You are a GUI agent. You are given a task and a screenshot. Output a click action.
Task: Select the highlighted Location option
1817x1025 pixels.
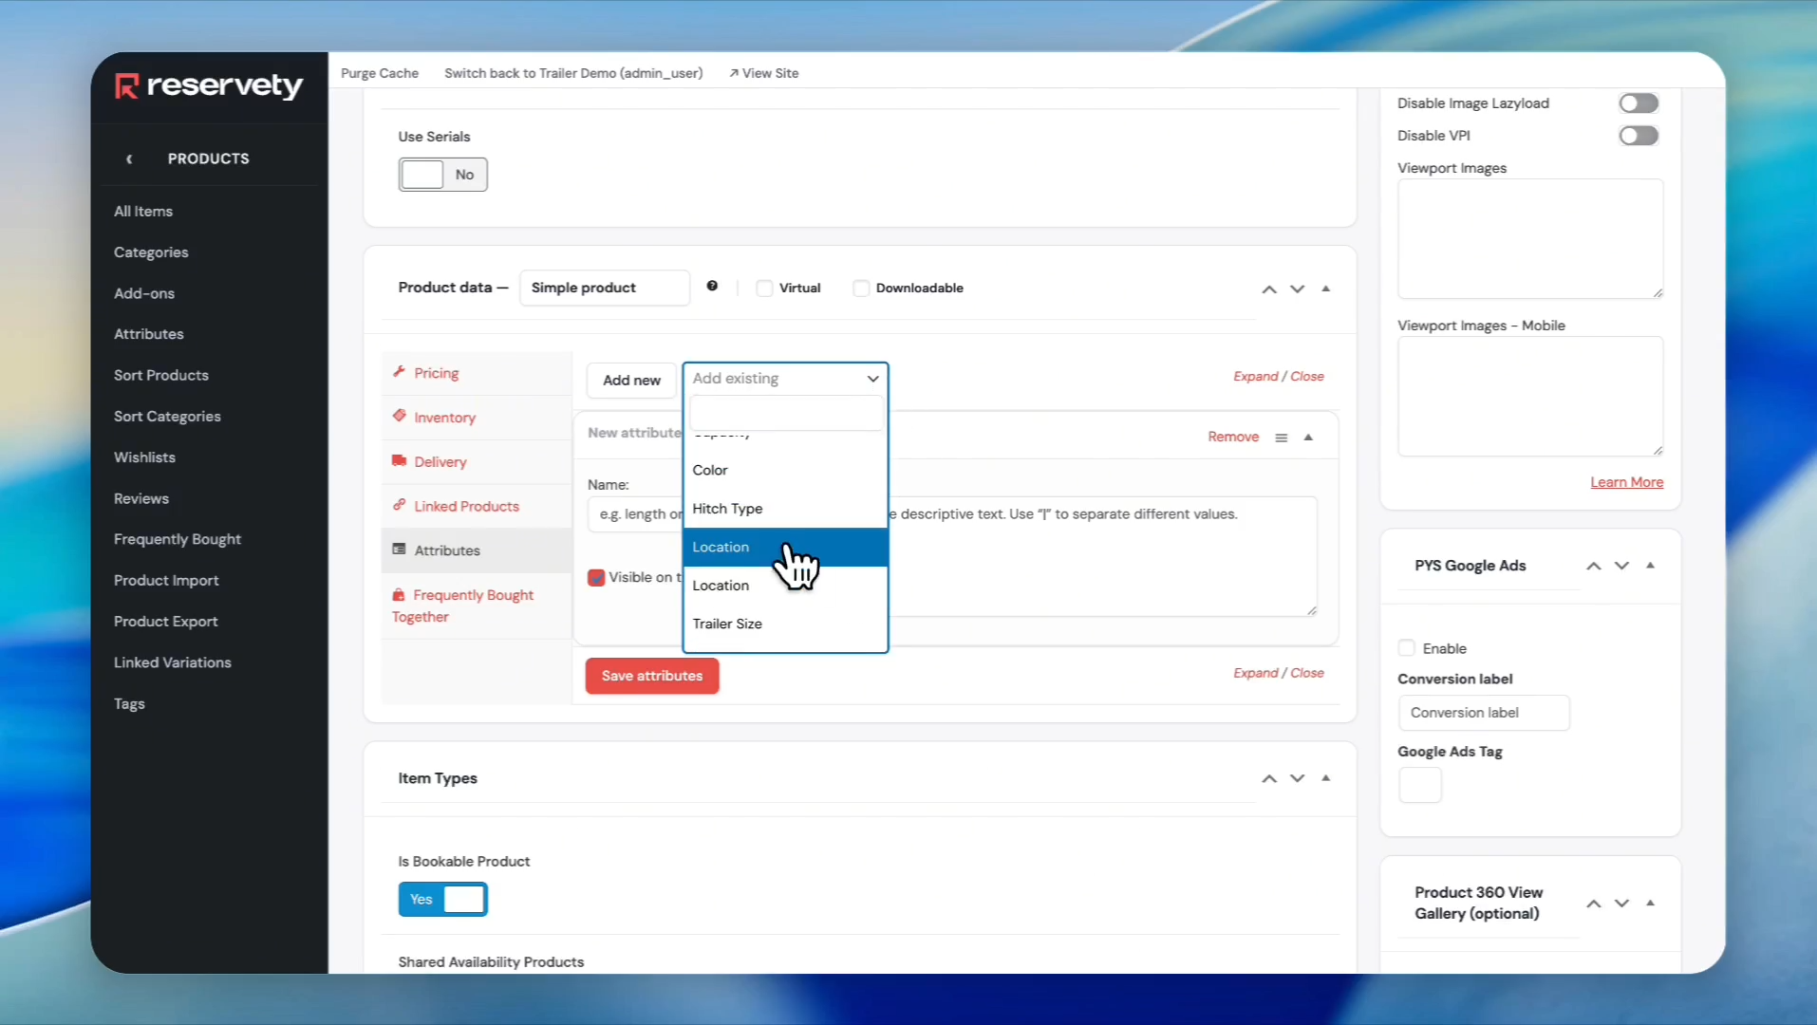[785, 548]
